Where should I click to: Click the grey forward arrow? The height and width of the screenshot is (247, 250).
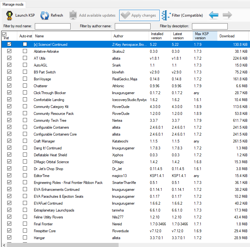pos(227,15)
